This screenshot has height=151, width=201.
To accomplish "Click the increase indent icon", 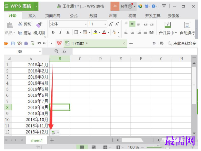I will click(152, 24).
